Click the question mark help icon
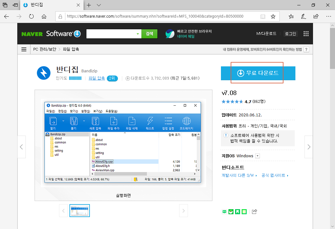Image resolution: width=335 pixels, height=229 pixels. 306,49
